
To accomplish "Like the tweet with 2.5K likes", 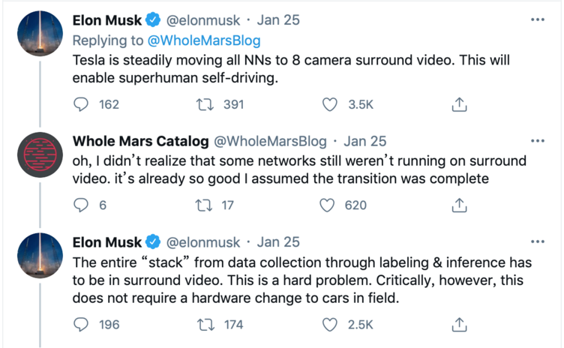I will 330,325.
